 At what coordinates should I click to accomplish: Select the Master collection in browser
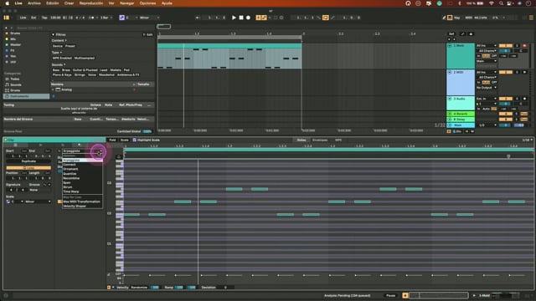[x=15, y=44]
